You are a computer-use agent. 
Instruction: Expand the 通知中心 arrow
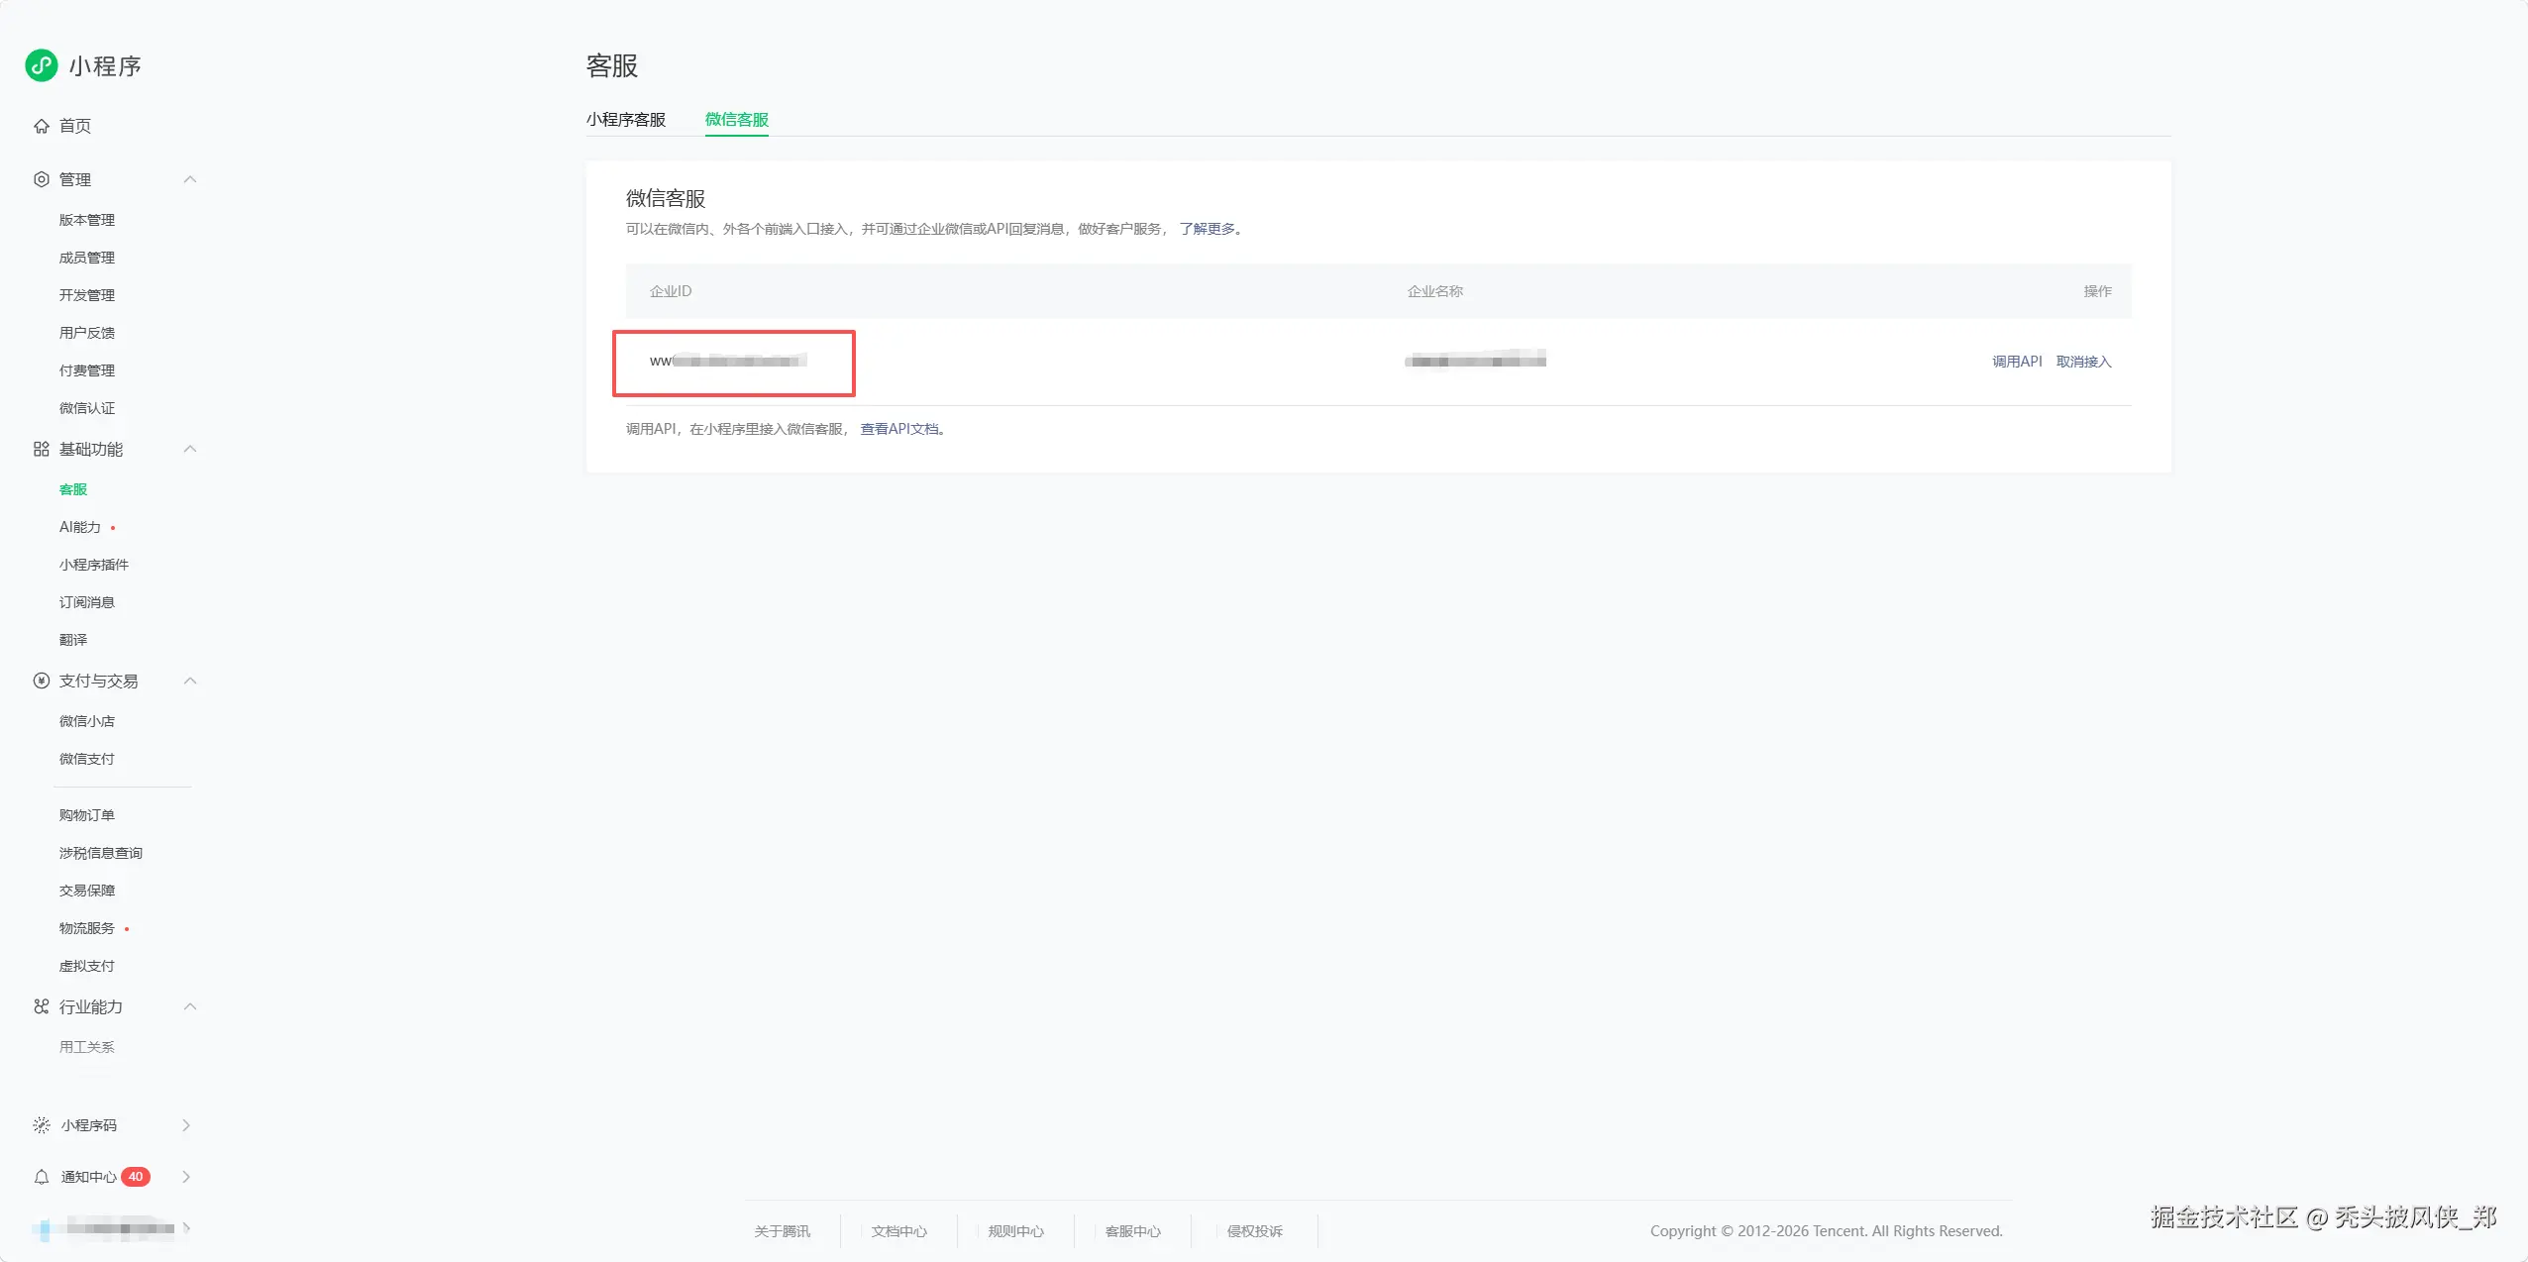coord(186,1177)
